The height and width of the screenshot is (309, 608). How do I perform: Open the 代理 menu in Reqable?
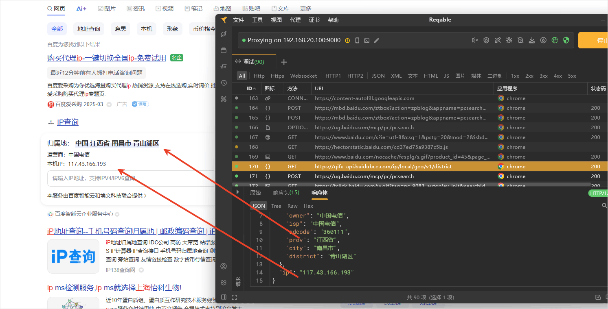click(295, 20)
